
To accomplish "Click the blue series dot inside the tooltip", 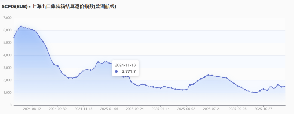I will 117,71.
